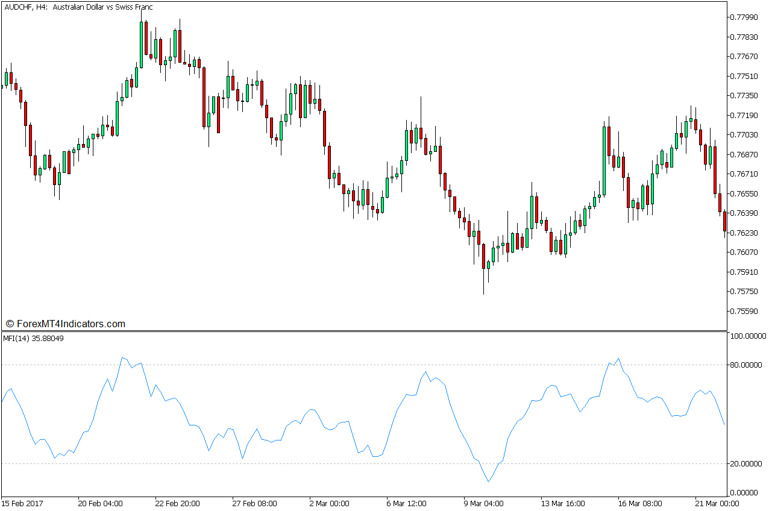Select the MFI(14) indicator label
This screenshot has width=769, height=511.
tap(18, 339)
